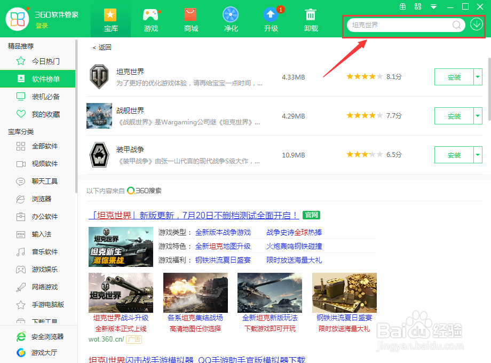Click the 钢铁洪流夏日盛宴 link beside 游戏福利

[223, 260]
